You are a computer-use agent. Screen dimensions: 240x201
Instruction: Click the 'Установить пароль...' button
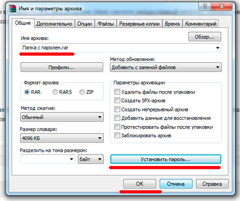(166, 159)
